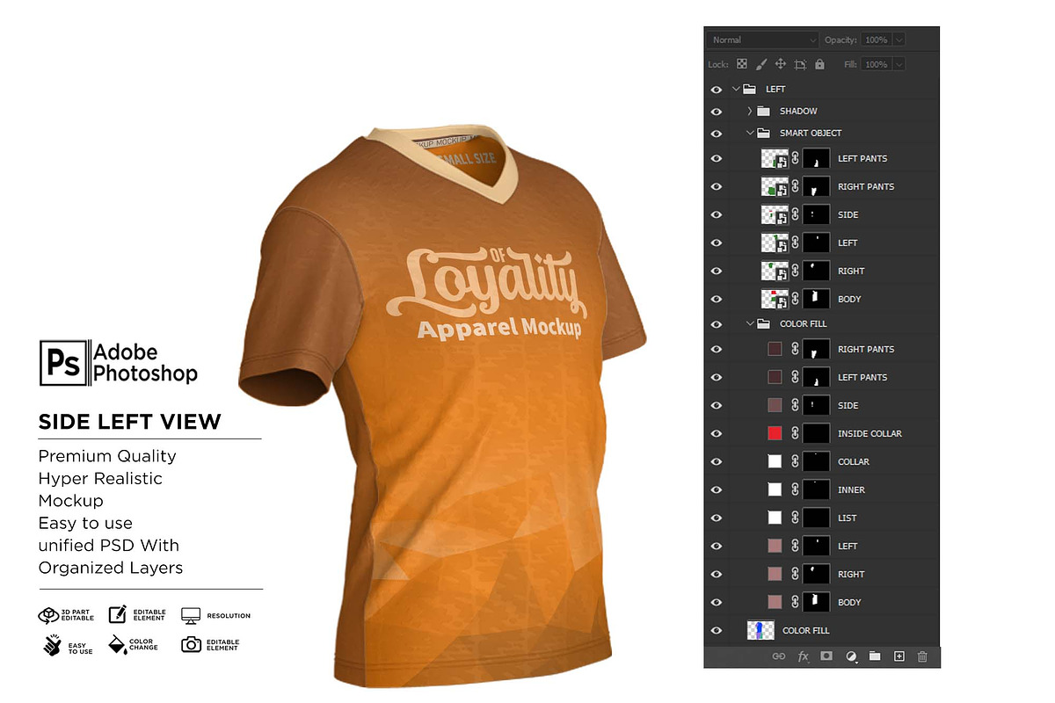Image resolution: width=1055 pixels, height=703 pixels.
Task: Click the red INSIDE COLLAR color swatch
Action: click(x=775, y=433)
